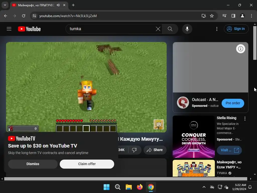Dismiss the YouTube TV offer

tap(33, 164)
